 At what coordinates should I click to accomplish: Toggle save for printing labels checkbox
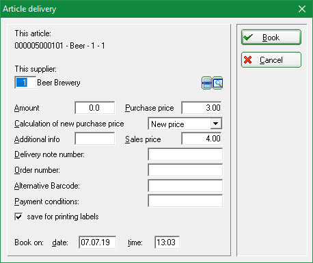click(18, 217)
